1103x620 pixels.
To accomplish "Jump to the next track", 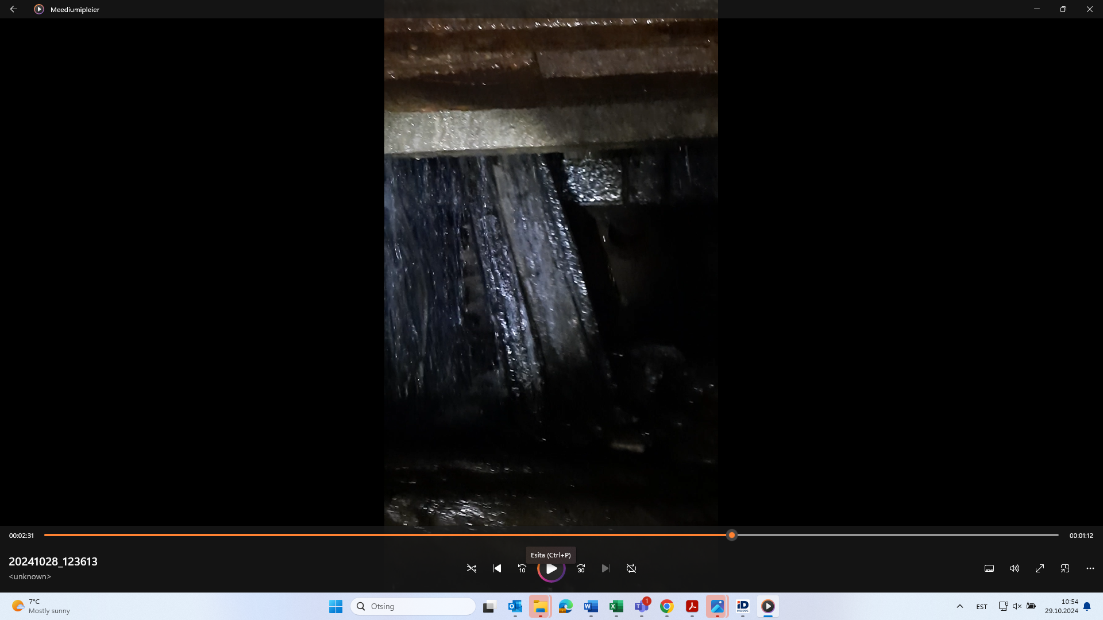I will click(x=606, y=568).
